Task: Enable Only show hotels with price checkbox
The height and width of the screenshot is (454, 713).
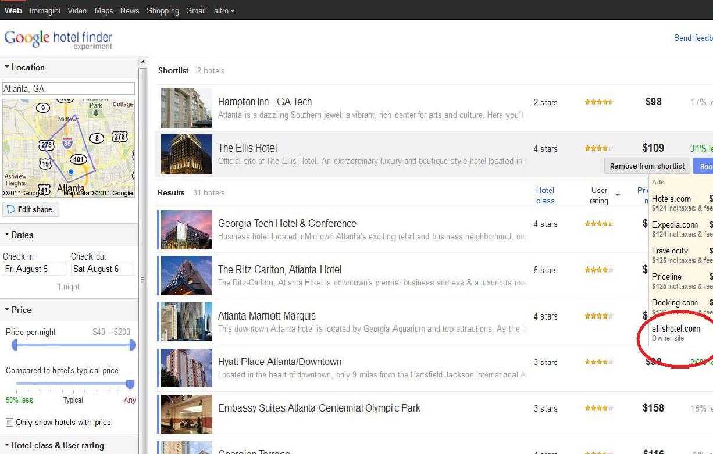Action: [9, 422]
